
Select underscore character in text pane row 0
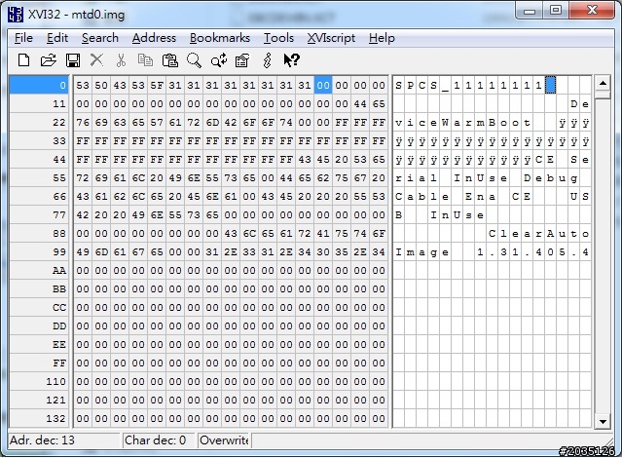[446, 85]
